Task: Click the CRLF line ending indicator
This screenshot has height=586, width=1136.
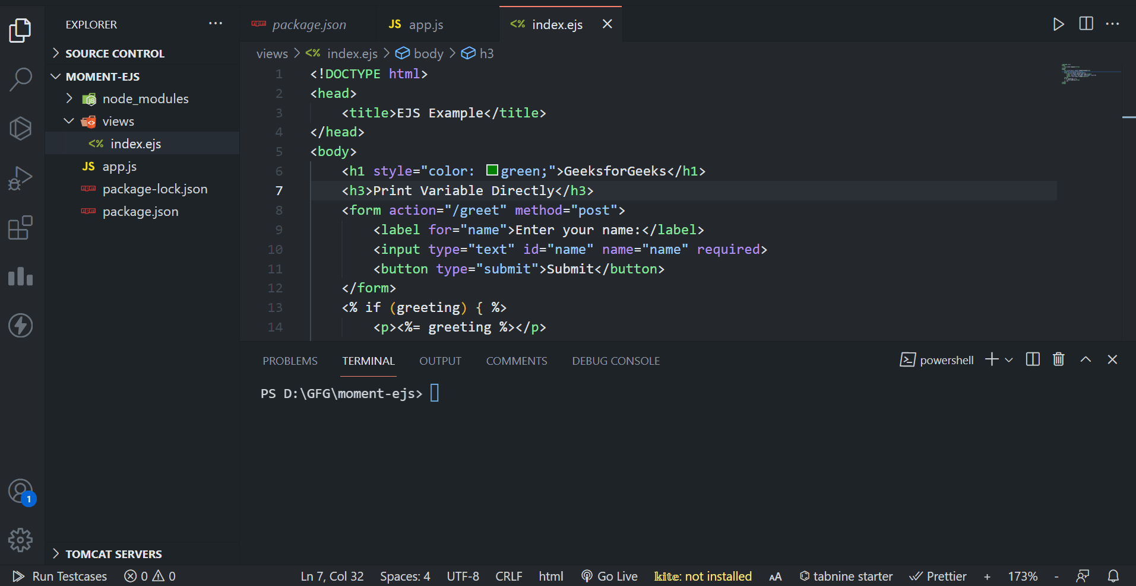Action: point(508,576)
